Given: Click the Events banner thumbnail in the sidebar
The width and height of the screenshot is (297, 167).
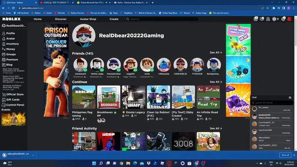Looking at the screenshot, I should click(13, 119).
